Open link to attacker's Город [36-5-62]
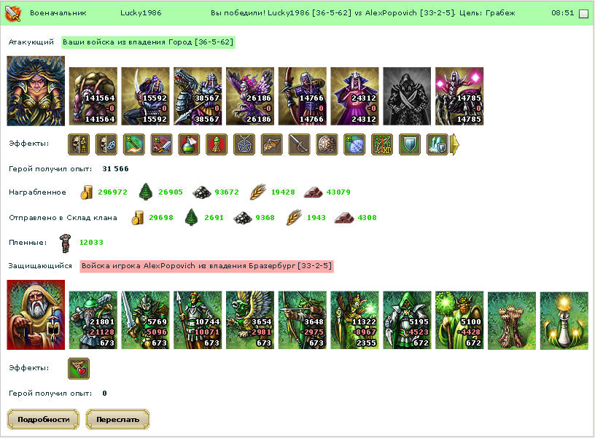Viewport: 595px width, 438px height. 148,42
